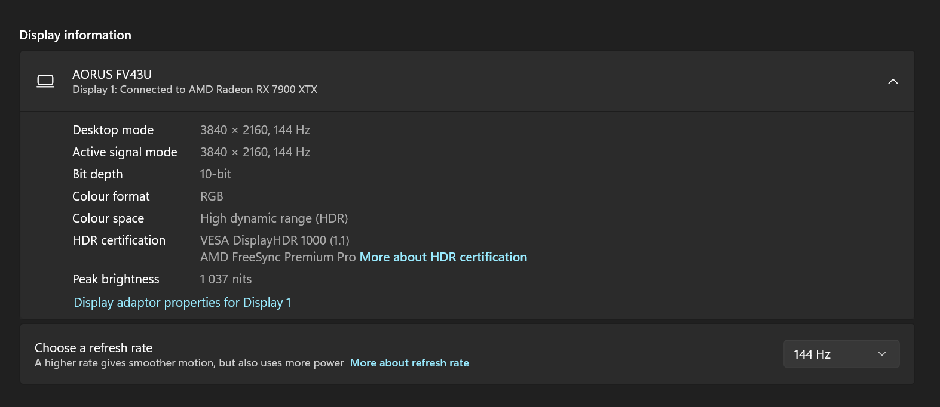Click the AORUS FV43U display name
The height and width of the screenshot is (407, 940).
point(112,75)
